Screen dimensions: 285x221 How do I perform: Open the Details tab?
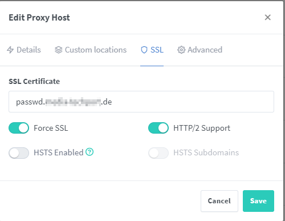tap(24, 50)
